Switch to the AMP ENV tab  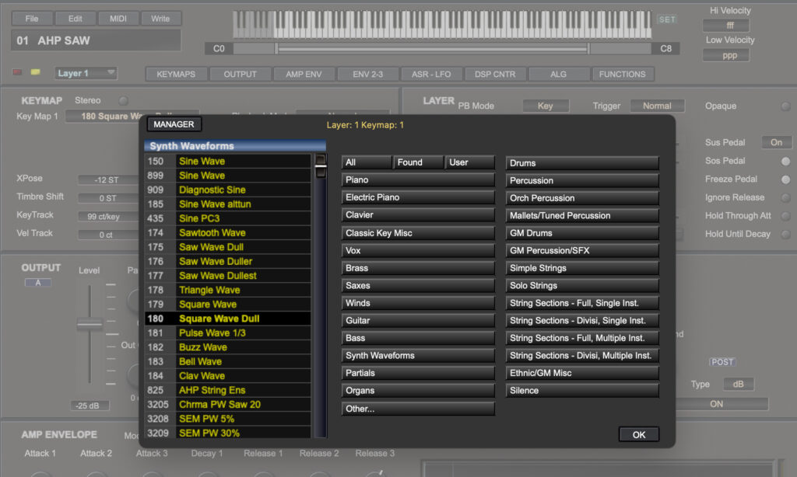(305, 75)
